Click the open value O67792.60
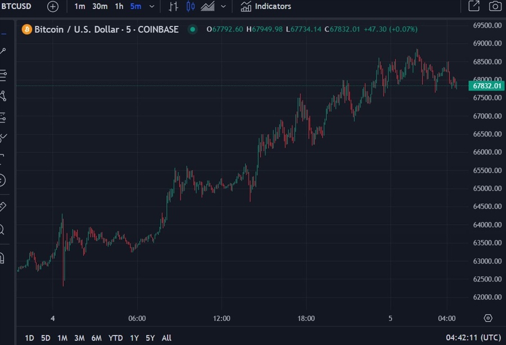This screenshot has height=345, width=506. coord(224,29)
